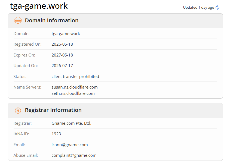
Task: Click the 'Email:' label
Action: click(x=19, y=145)
